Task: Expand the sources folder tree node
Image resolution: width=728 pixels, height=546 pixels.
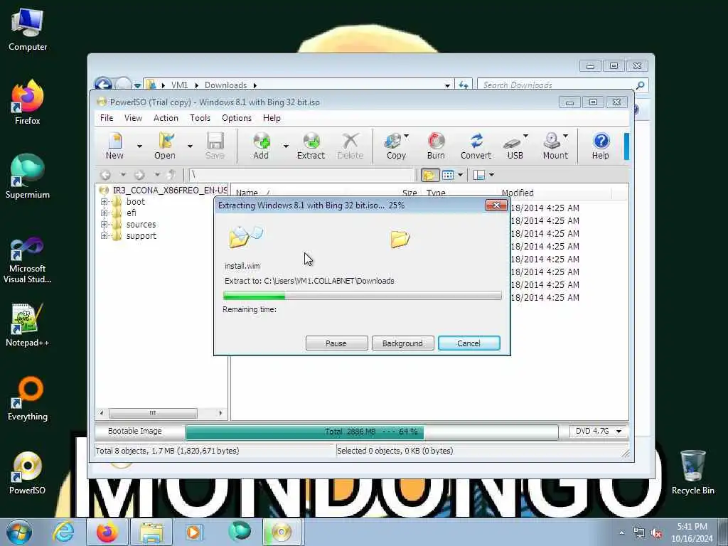Action: tap(104, 225)
